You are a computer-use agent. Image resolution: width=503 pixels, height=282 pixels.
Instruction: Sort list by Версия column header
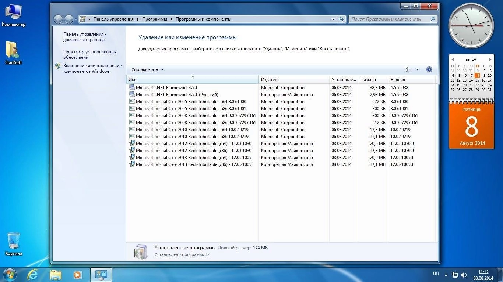click(412, 80)
